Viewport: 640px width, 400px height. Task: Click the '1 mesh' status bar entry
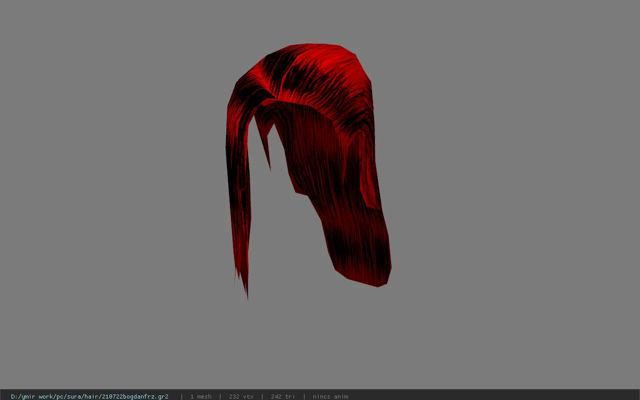point(200,396)
